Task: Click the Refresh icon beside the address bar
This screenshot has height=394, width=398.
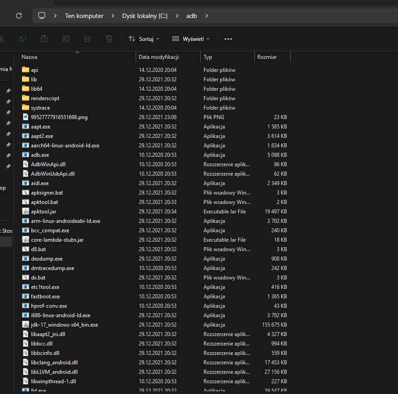Action: point(18,16)
